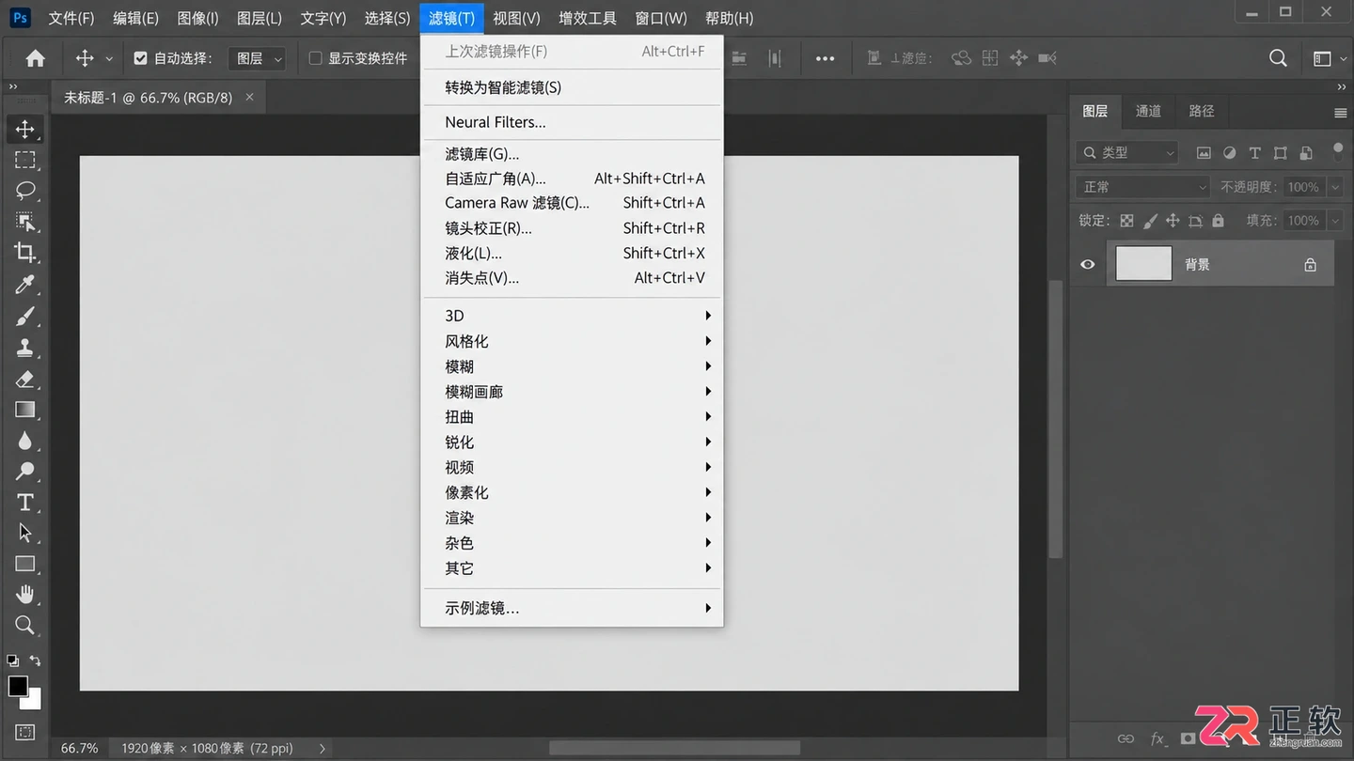Image resolution: width=1354 pixels, height=761 pixels.
Task: Open the Layers panel menu icon
Action: coord(1340,113)
